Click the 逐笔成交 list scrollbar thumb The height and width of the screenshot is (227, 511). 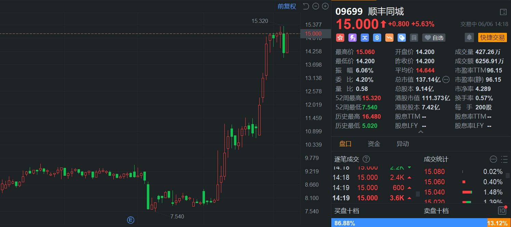418,194
